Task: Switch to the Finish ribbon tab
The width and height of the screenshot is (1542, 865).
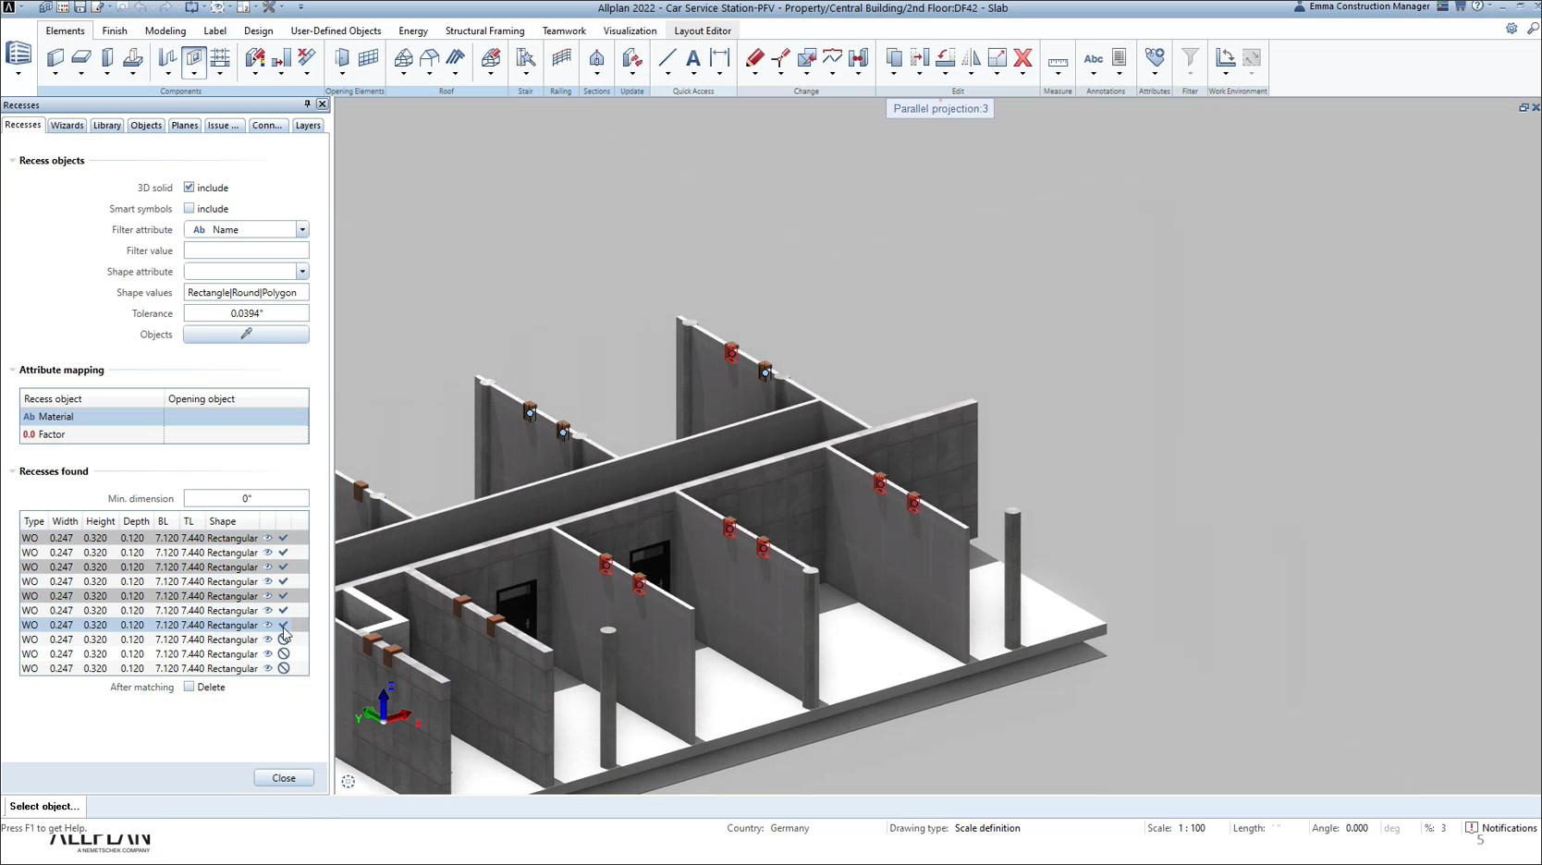Action: [115, 30]
